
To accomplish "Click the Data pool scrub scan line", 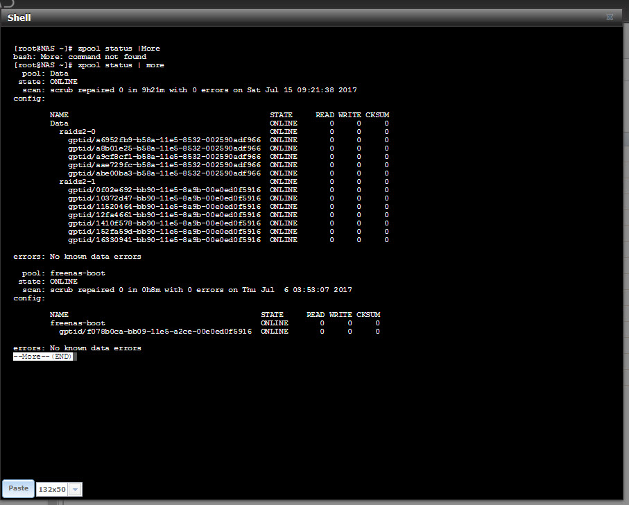I will point(189,90).
